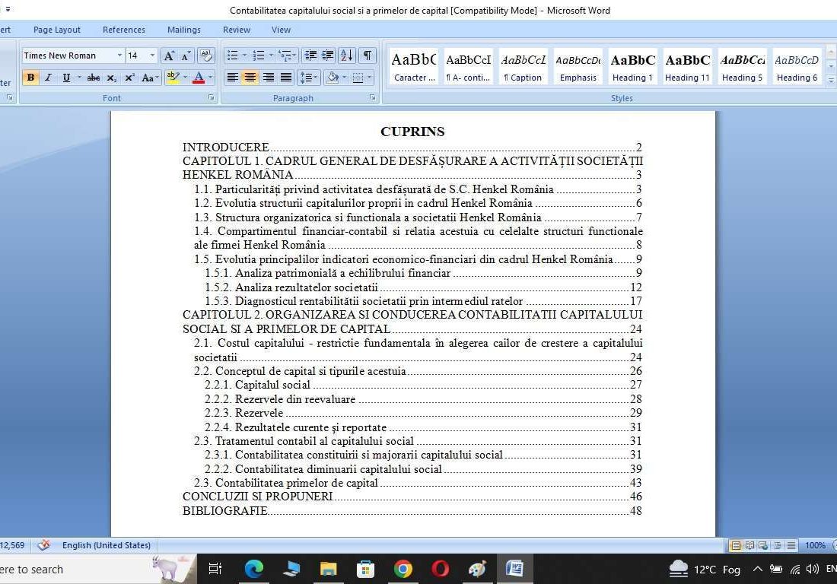Toggle Bold formatting
Screen dimensions: 837x584
(x=30, y=78)
